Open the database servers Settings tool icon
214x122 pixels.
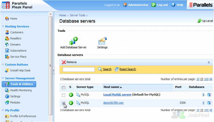coord(102,41)
